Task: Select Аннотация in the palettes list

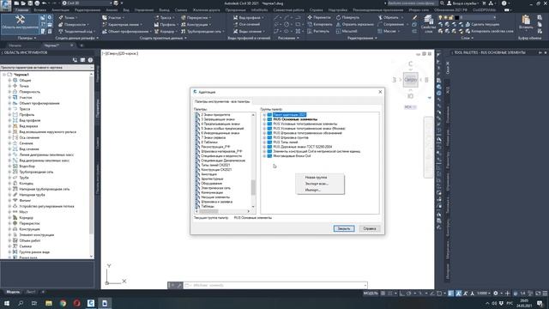Action: [209, 174]
